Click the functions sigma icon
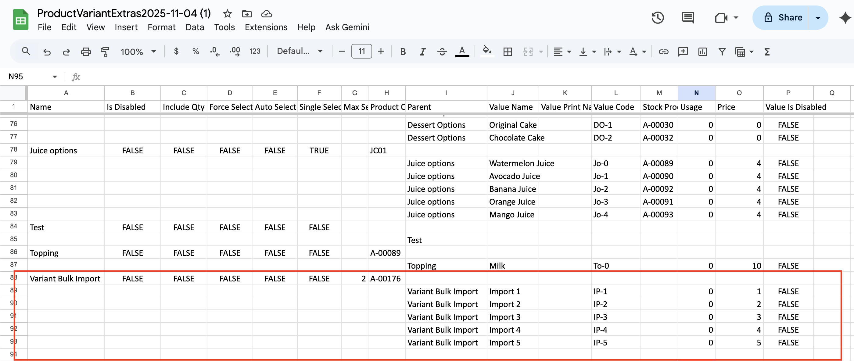The height and width of the screenshot is (361, 854). coord(767,52)
